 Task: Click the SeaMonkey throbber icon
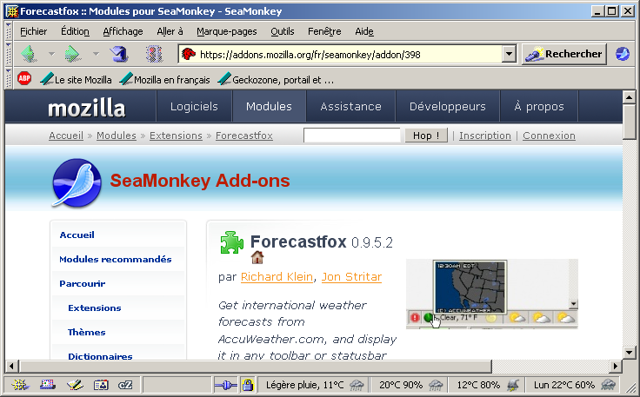click(x=623, y=54)
